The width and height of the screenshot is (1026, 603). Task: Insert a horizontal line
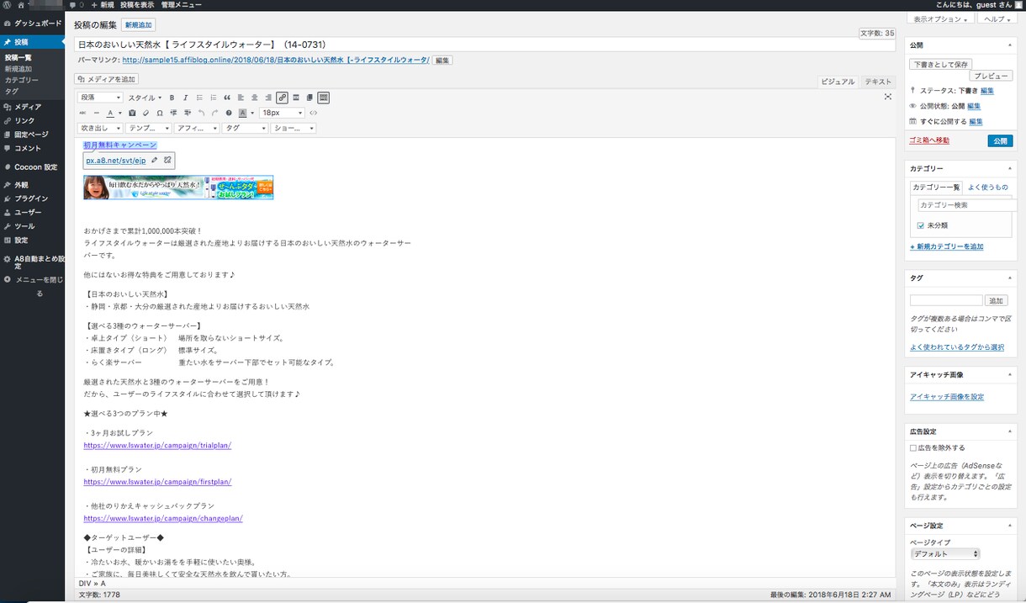coord(97,113)
